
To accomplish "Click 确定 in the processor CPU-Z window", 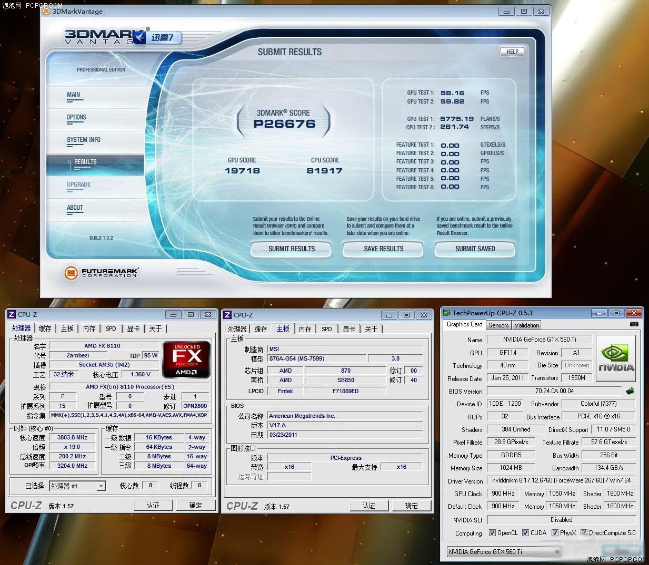I will (196, 505).
